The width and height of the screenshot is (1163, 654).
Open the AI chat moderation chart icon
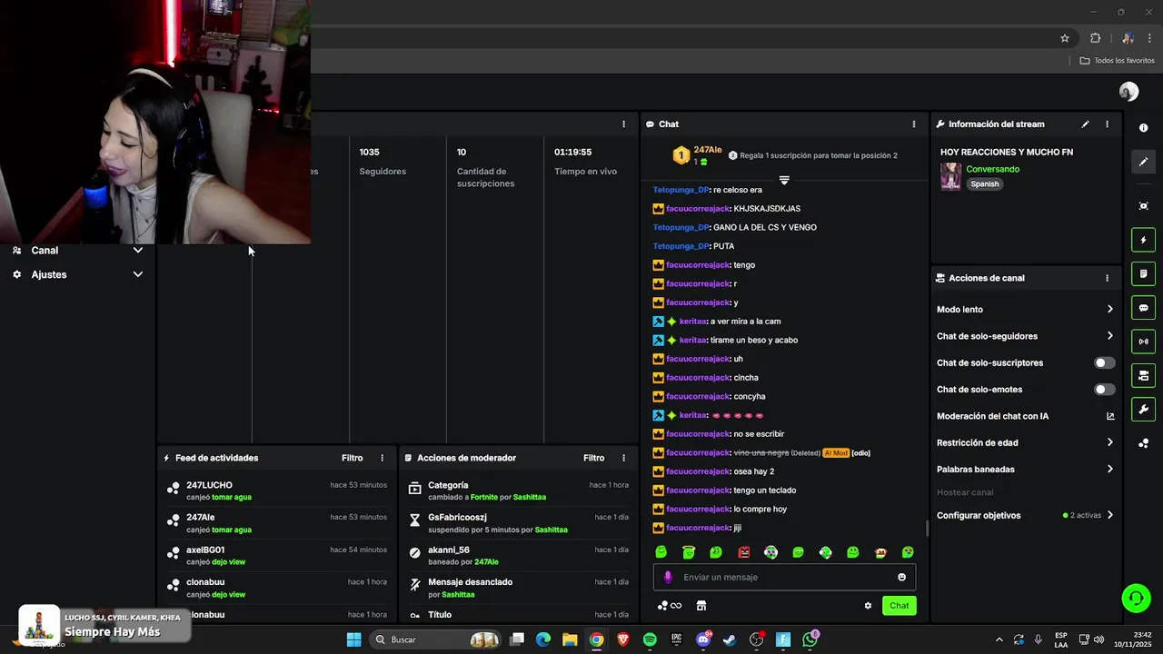coord(1110,416)
